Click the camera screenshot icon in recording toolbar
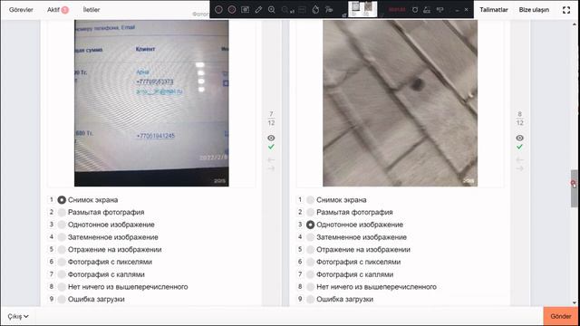Viewport: 580px width, 326px height. 245,10
